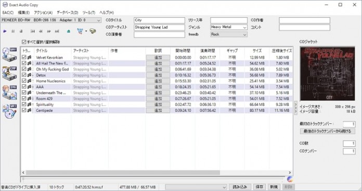The height and width of the screenshot is (191, 362).
Task: Click the release year input field
Action: [x=229, y=20]
